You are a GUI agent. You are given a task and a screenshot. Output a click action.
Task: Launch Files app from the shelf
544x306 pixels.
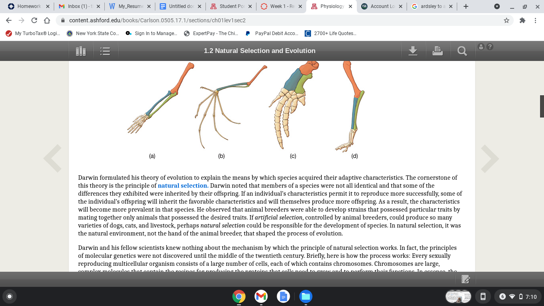click(306, 296)
